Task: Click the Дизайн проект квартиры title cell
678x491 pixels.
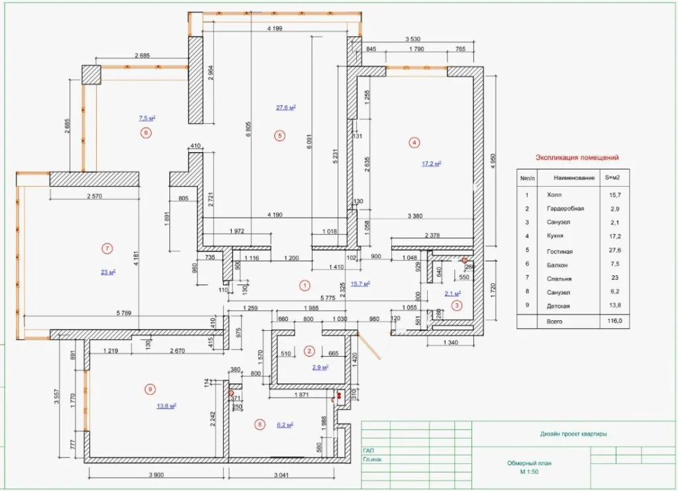Action: 573,434
